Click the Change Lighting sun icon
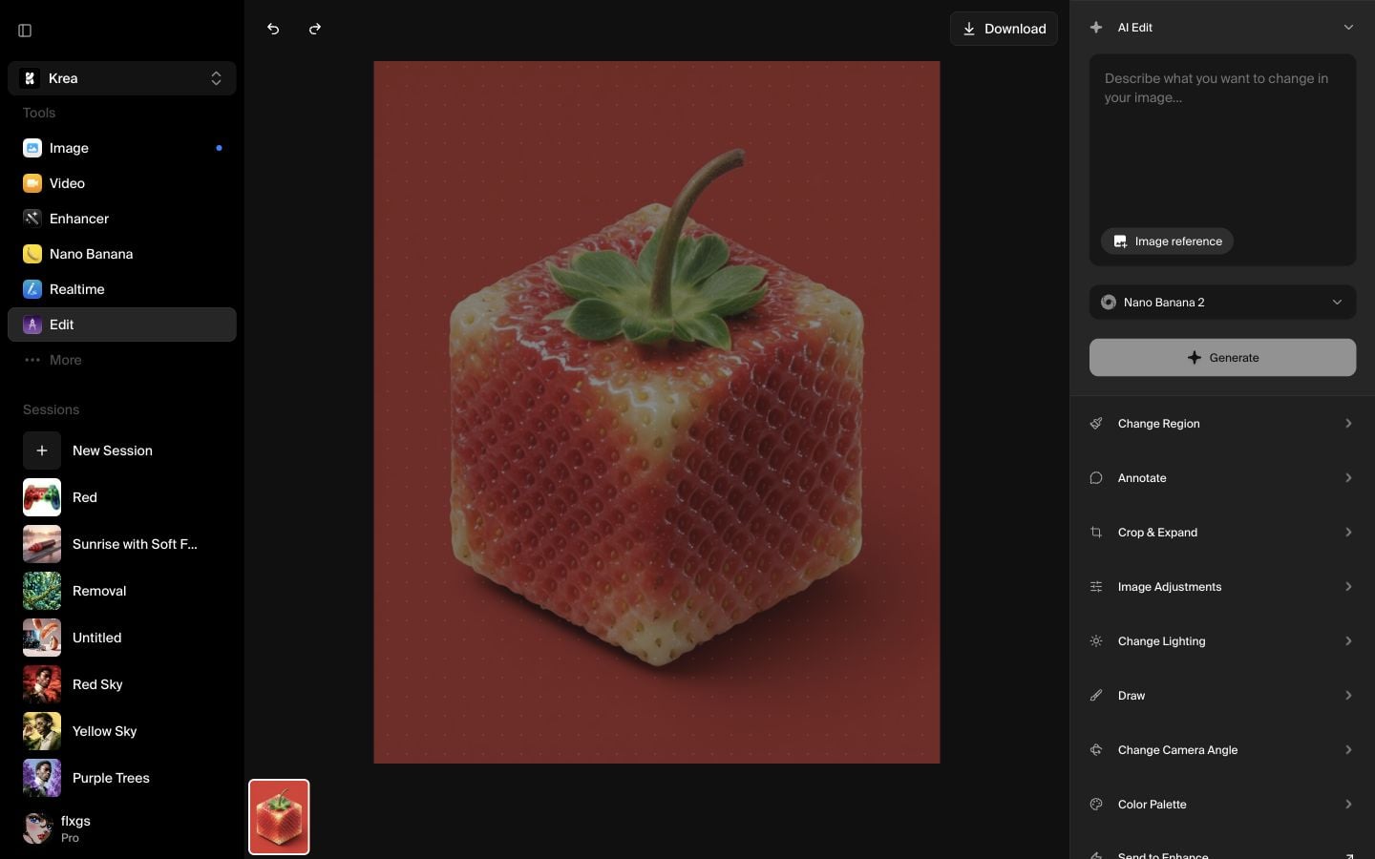 [x=1096, y=641]
